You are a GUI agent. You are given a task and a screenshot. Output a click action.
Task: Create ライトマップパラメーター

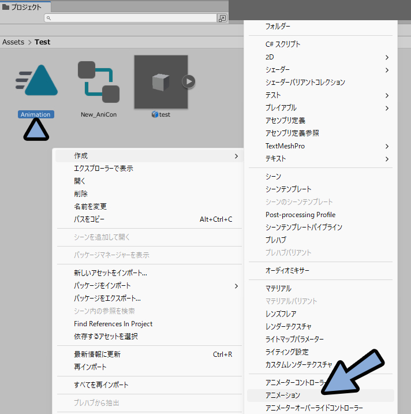320,340
